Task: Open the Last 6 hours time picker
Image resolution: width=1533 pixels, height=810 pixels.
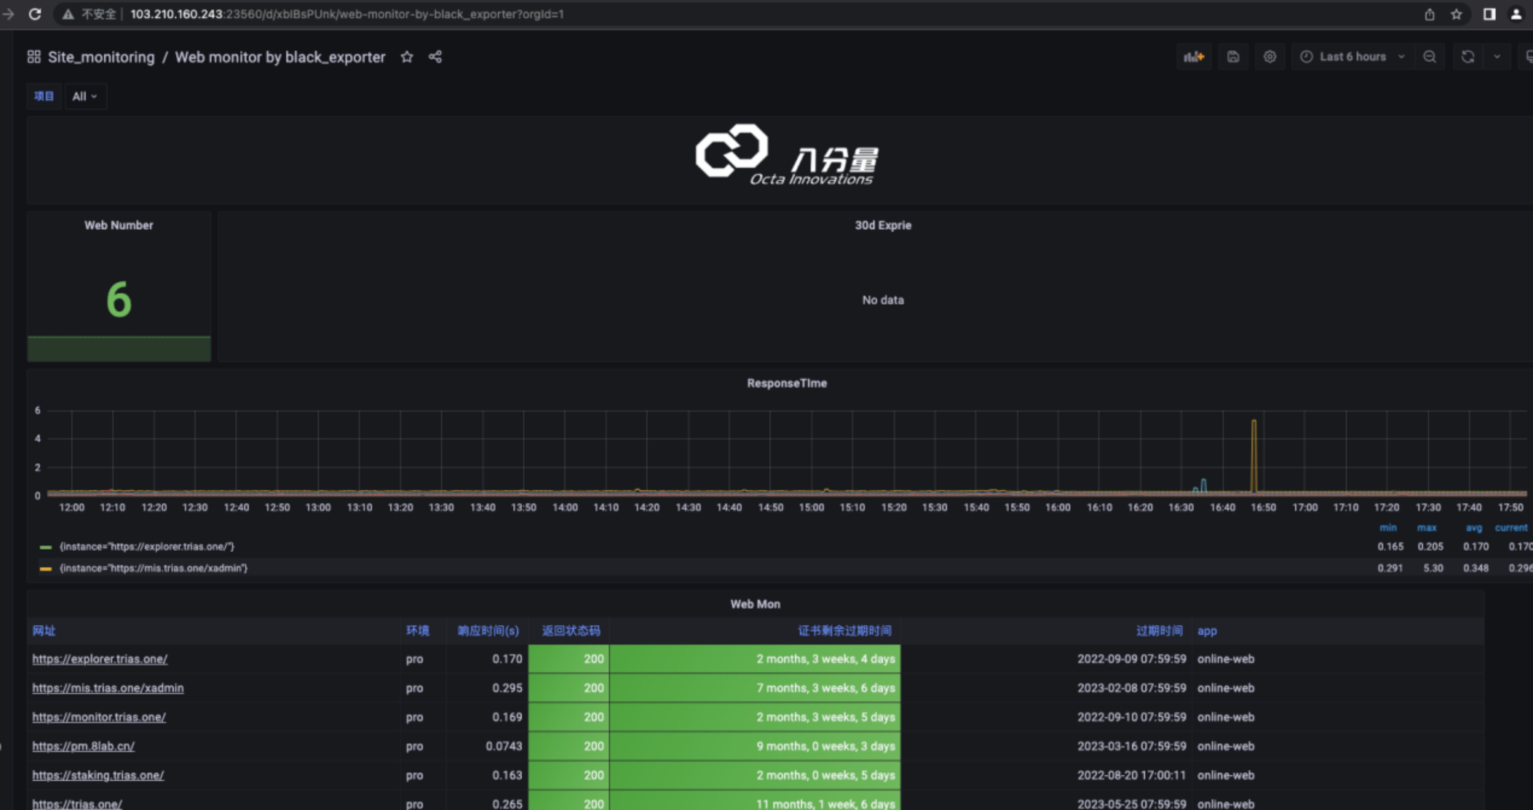Action: pos(1352,57)
